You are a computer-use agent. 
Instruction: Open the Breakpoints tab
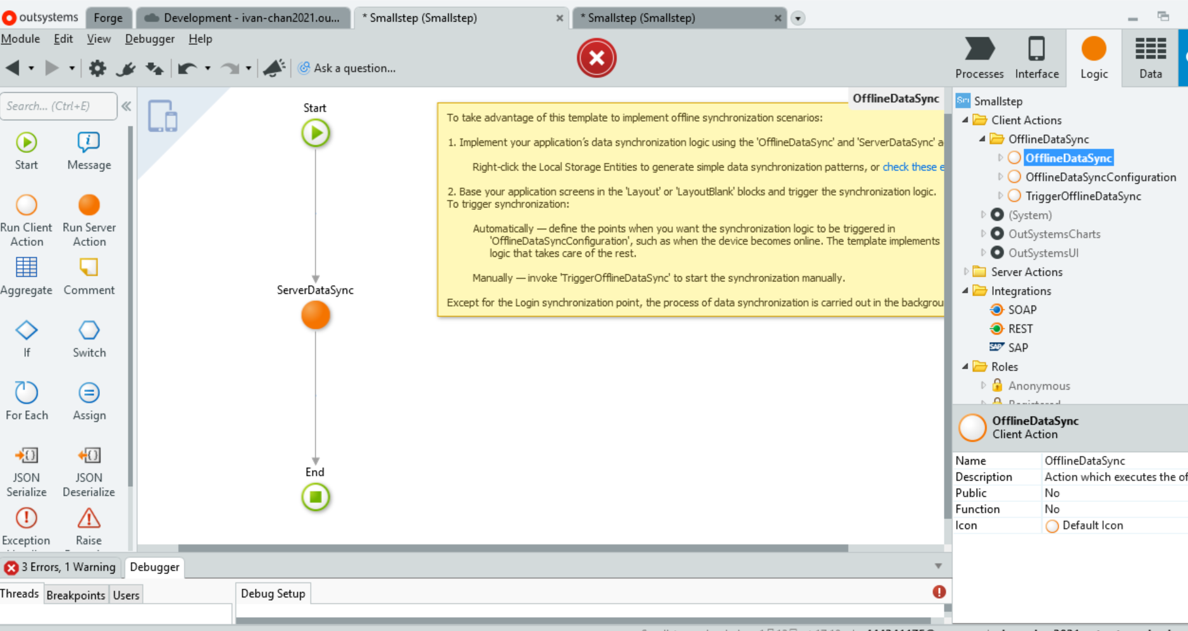76,595
